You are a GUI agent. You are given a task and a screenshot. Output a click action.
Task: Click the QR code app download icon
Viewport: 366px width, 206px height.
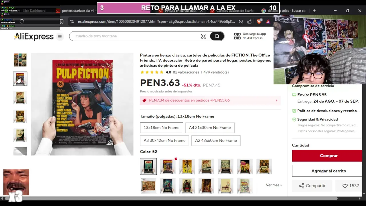point(237,36)
